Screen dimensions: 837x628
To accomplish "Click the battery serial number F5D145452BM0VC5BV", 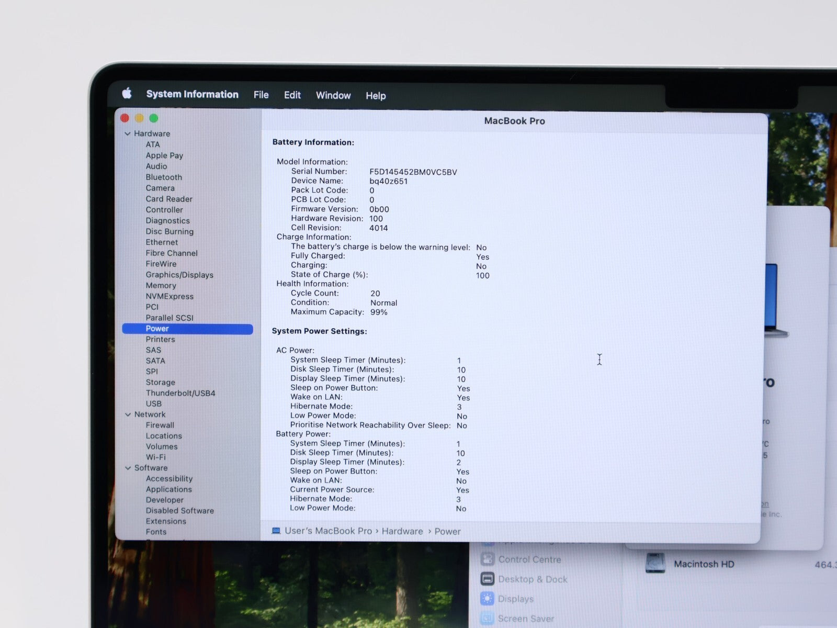I will pyautogui.click(x=413, y=172).
